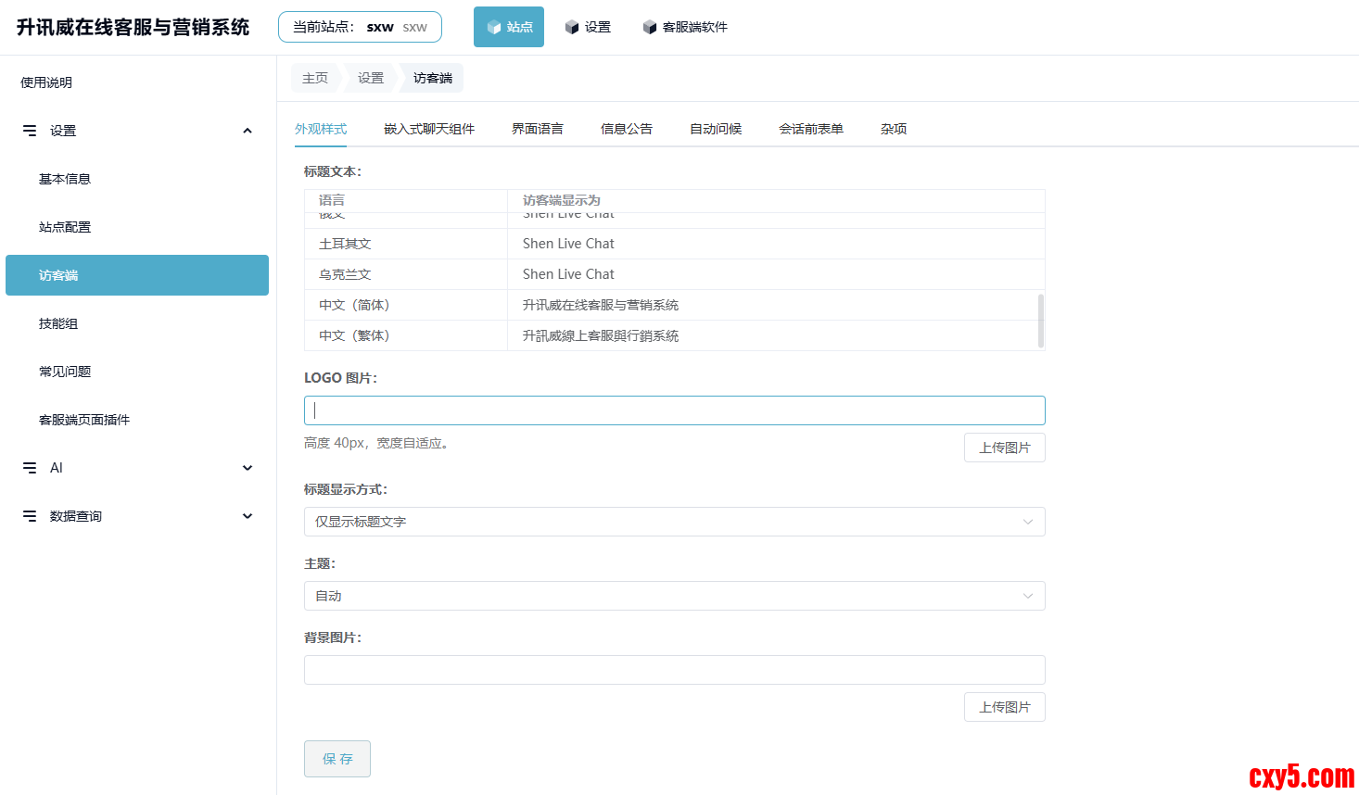Screen dimensions: 1359x795
Task: Click the list icon beside sidebar 设置
Action: pos(30,131)
